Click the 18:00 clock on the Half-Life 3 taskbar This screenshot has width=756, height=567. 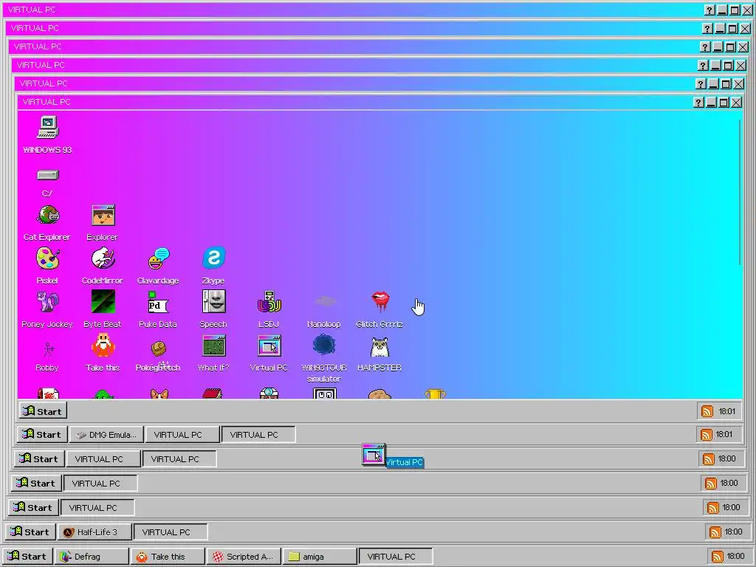[733, 532]
